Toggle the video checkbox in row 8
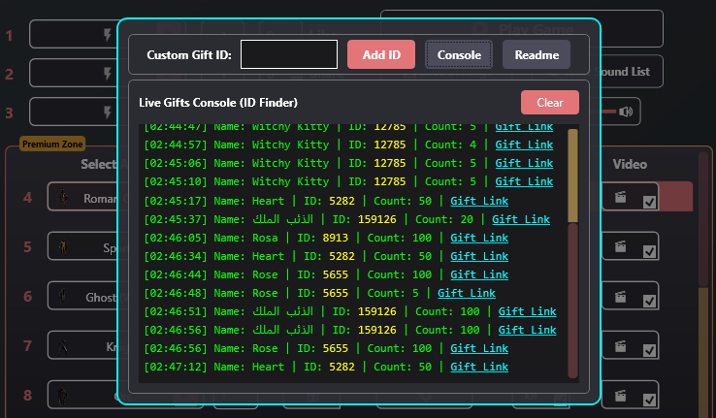This screenshot has width=716, height=418. (649, 401)
